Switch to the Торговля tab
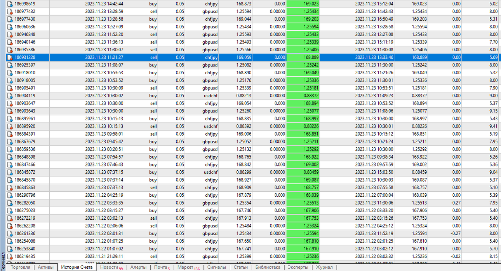 click(x=20, y=268)
